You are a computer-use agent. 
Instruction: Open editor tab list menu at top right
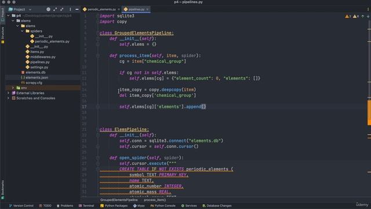coord(368,9)
